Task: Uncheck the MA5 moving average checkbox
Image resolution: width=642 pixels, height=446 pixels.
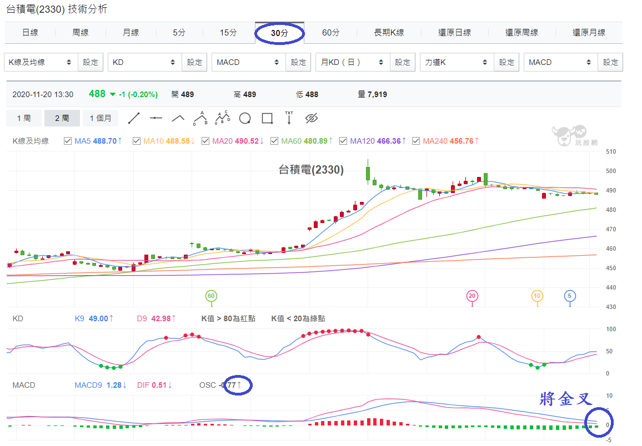Action: 68,141
